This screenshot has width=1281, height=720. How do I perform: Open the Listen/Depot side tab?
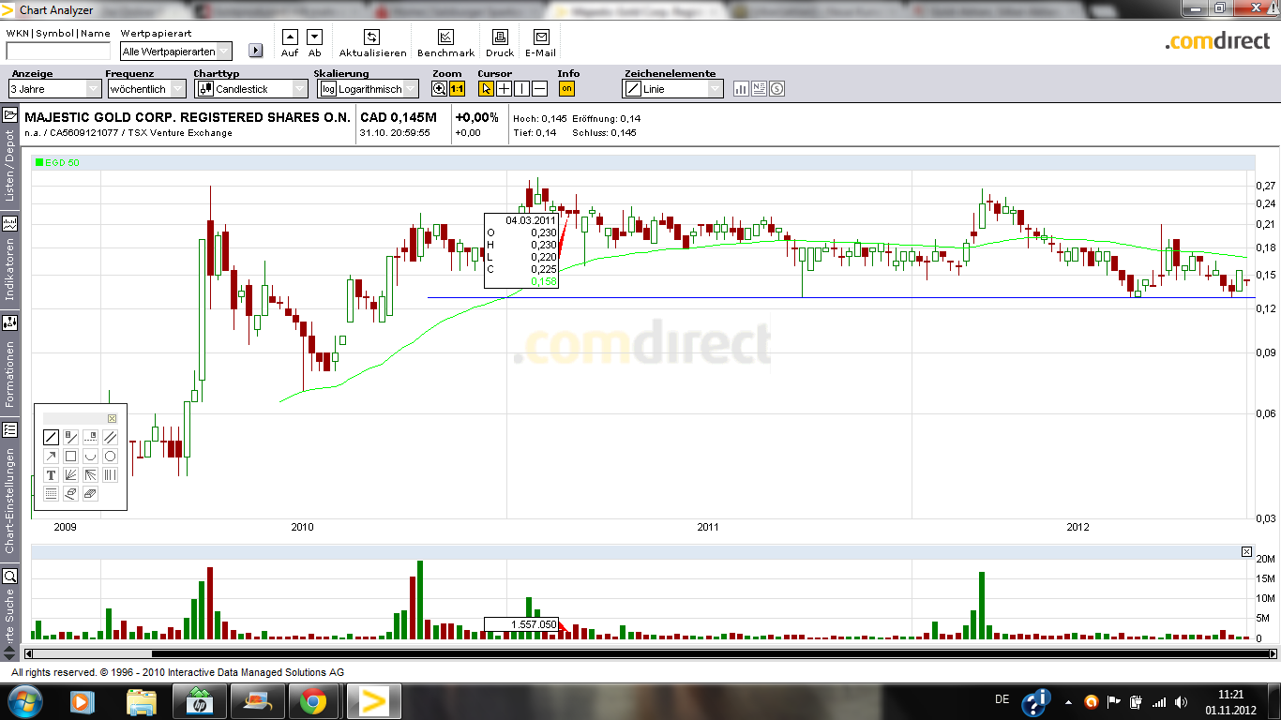pyautogui.click(x=9, y=156)
